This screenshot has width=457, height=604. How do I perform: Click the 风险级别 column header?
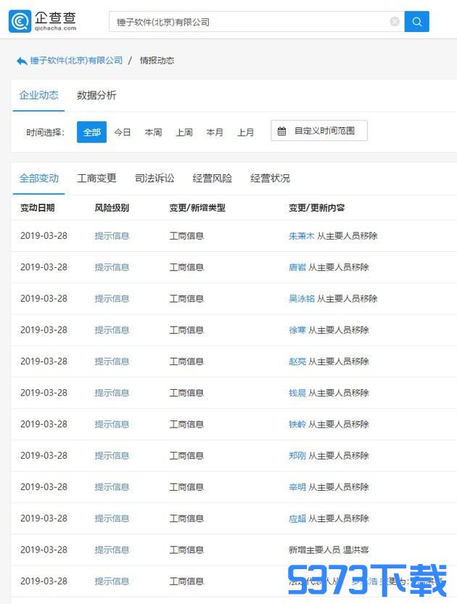point(112,208)
